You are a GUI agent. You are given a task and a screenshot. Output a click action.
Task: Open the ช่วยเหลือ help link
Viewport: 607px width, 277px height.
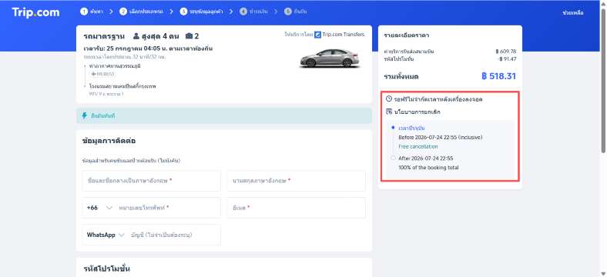pyautogui.click(x=573, y=13)
